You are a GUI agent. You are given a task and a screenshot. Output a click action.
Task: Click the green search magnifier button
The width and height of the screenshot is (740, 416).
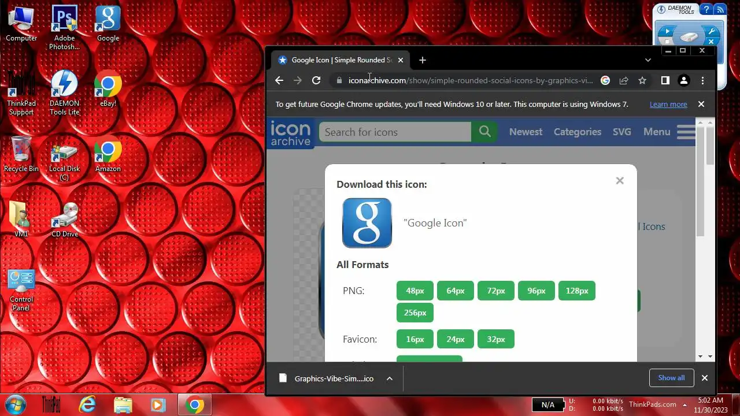click(x=485, y=132)
